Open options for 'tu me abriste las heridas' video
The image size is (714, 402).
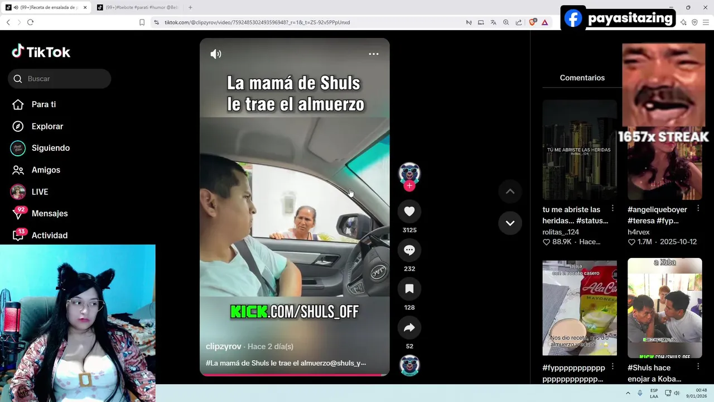[612, 208]
